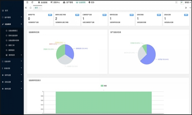This screenshot has height=115, width=192.
Task: Open 设备故障登记 in the sidebar
Action: [12, 31]
